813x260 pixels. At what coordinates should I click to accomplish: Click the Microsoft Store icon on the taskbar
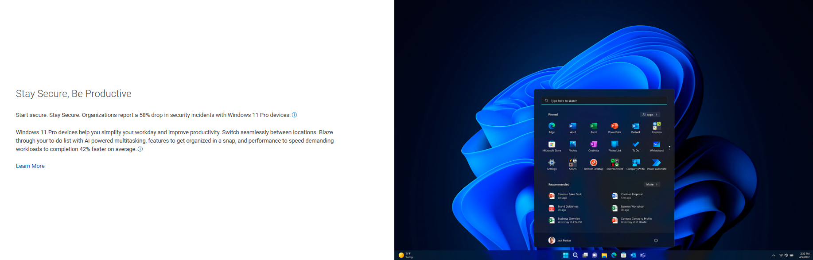[x=623, y=255]
